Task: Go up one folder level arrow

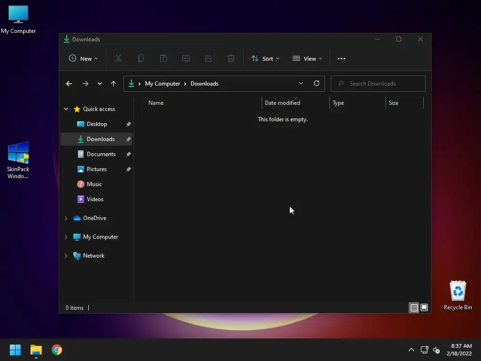Action: 114,84
